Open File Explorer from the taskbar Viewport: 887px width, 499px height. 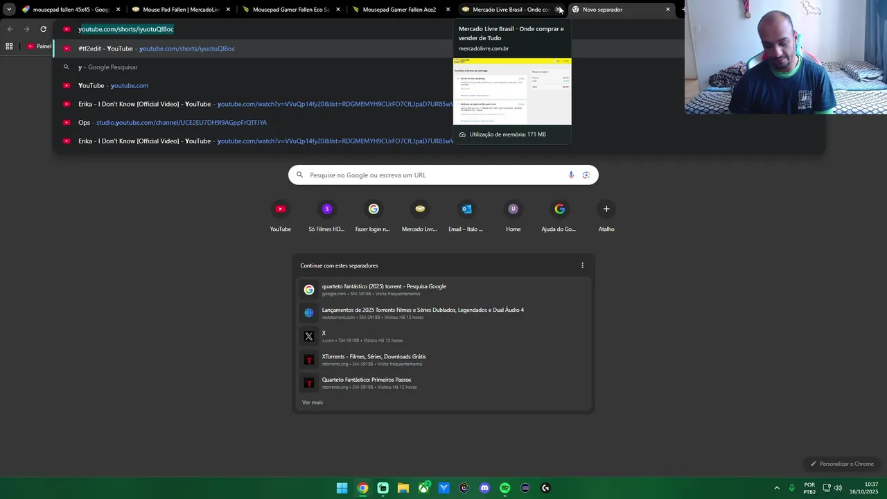pos(403,488)
